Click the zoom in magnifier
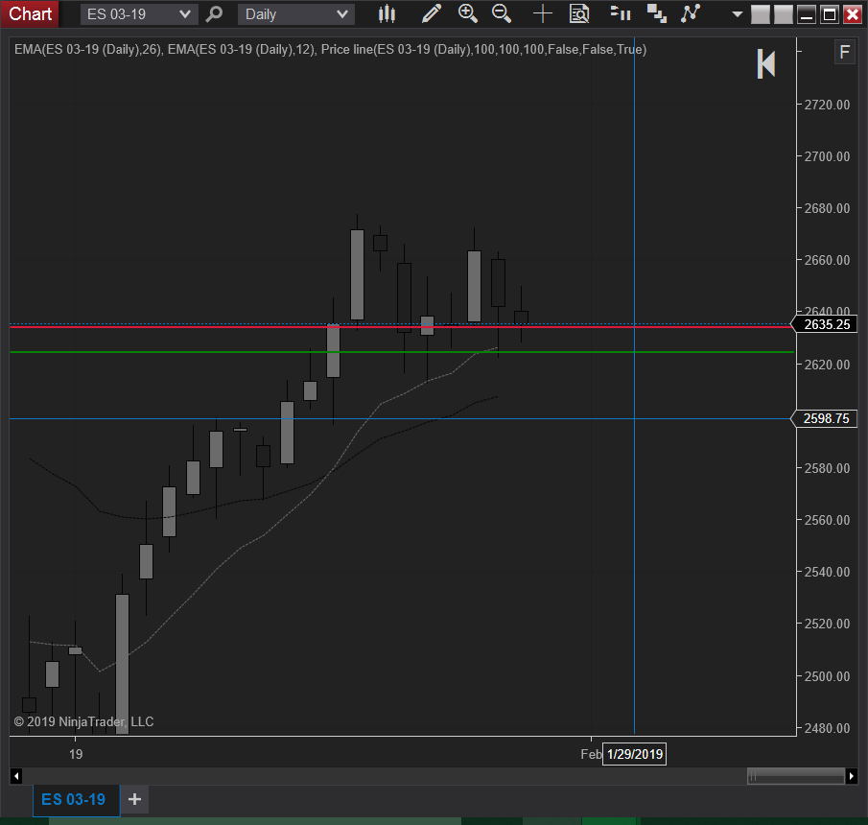 (x=468, y=13)
